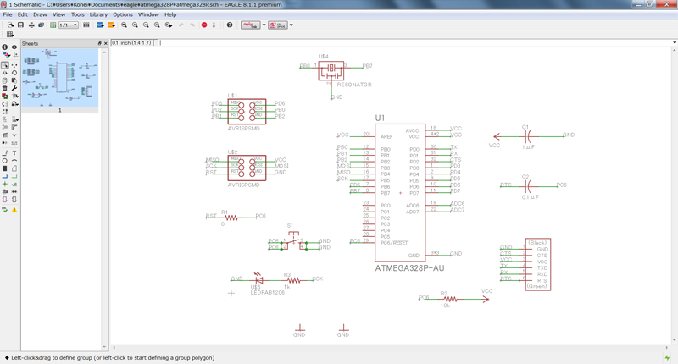Select the Junction tool
Viewport: 678px width, 364px height.
pyautogui.click(x=5, y=184)
